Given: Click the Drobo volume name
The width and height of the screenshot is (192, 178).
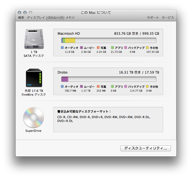Looking at the screenshot, I should coord(63,72).
